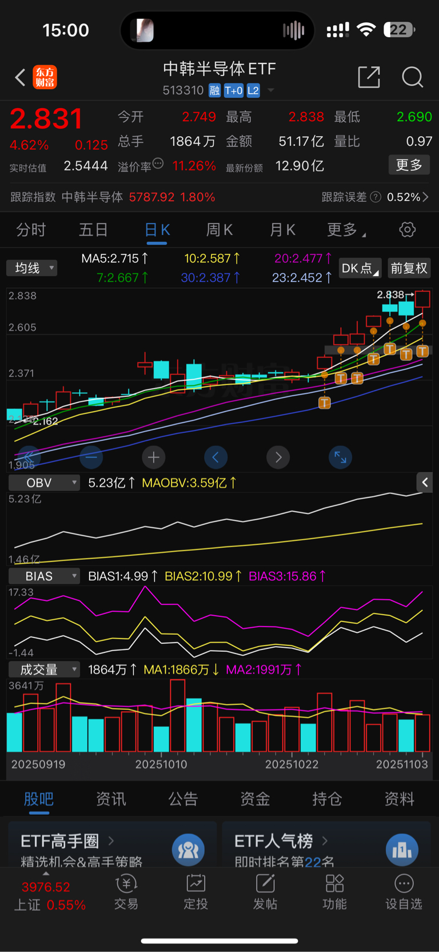The width and height of the screenshot is (439, 952).
Task: Open ETF高手圈 card
Action: tap(113, 845)
